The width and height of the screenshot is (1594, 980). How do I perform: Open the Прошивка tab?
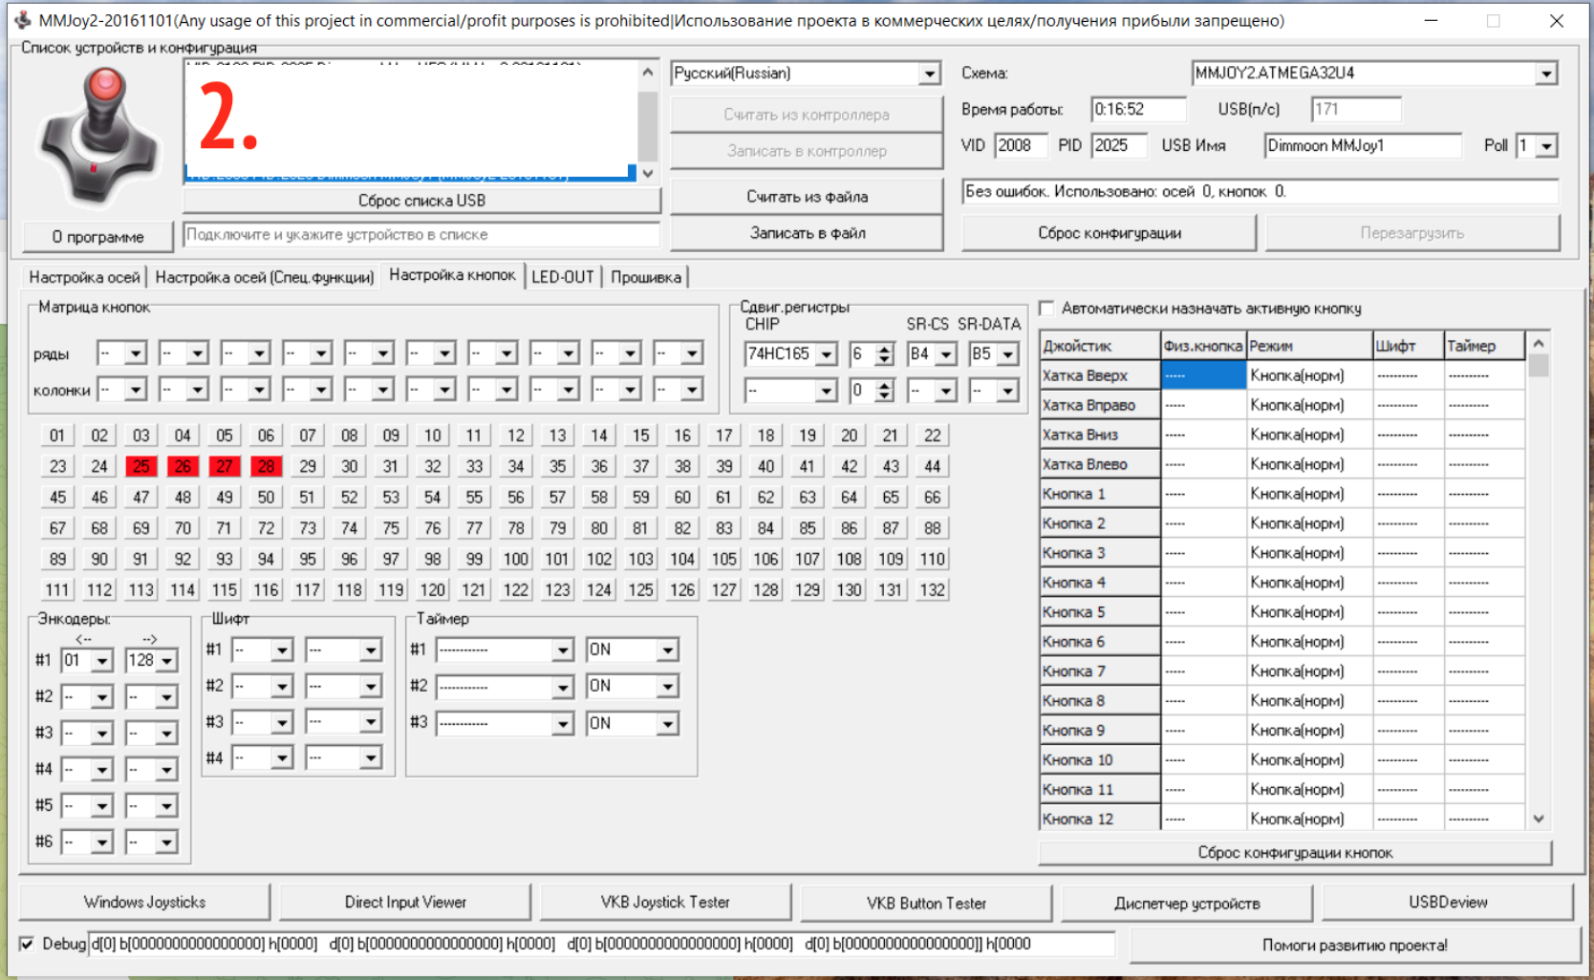646,277
